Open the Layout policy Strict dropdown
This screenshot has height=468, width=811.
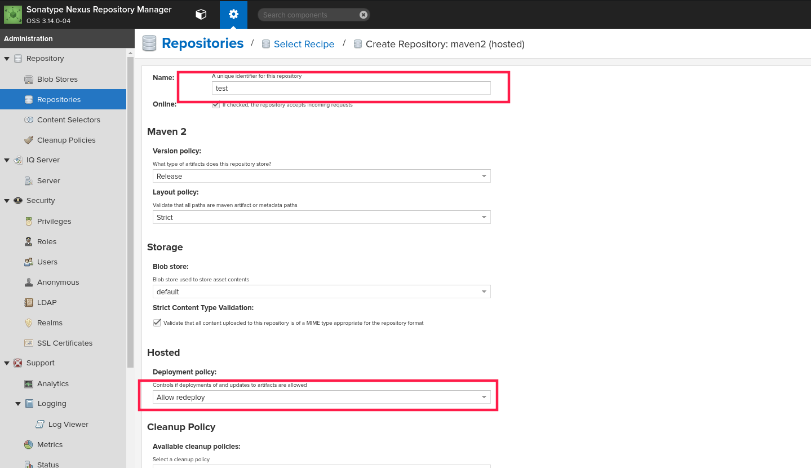(x=321, y=217)
